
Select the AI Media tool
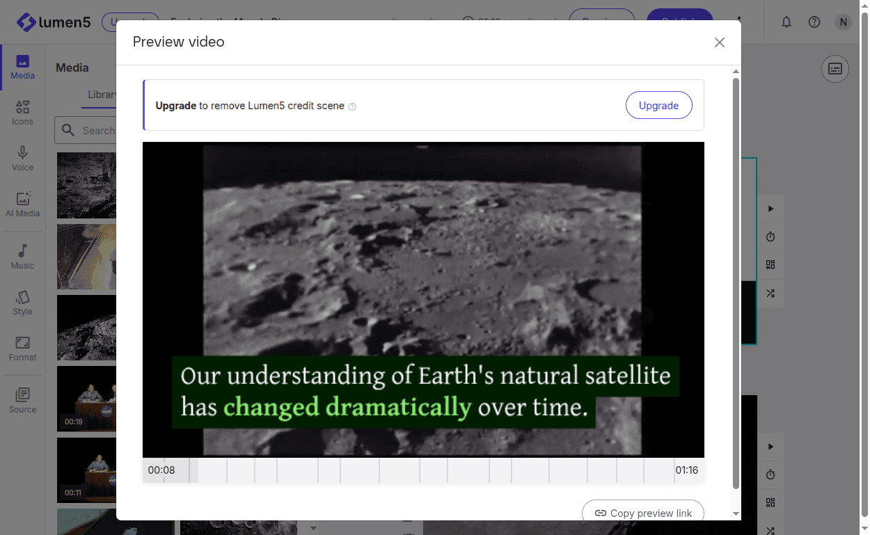point(22,205)
